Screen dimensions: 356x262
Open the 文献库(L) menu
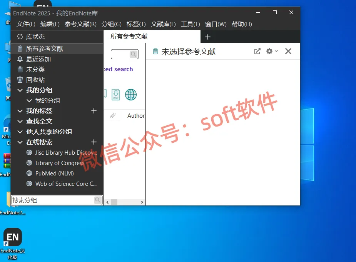(163, 24)
